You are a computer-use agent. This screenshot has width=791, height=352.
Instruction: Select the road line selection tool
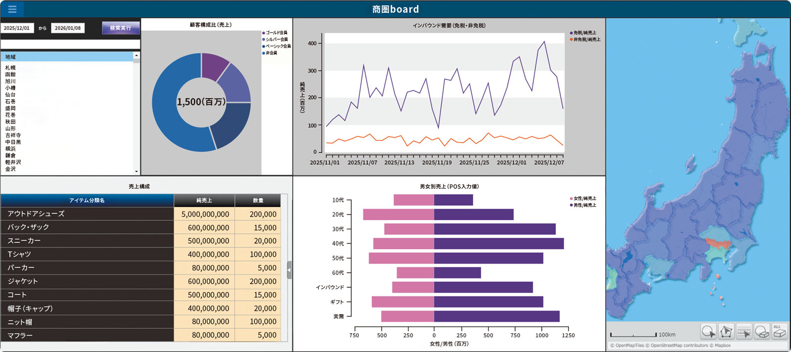coord(744,331)
